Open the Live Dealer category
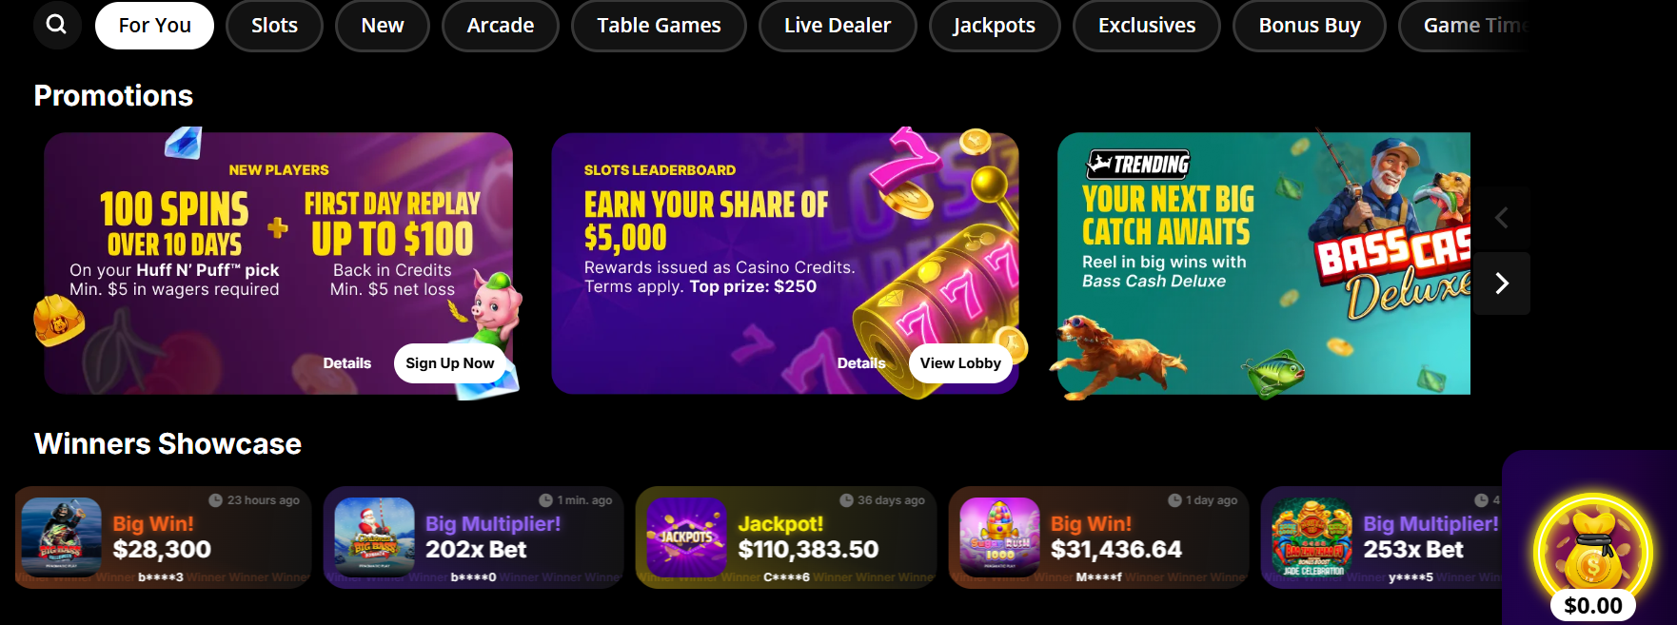 tap(838, 26)
